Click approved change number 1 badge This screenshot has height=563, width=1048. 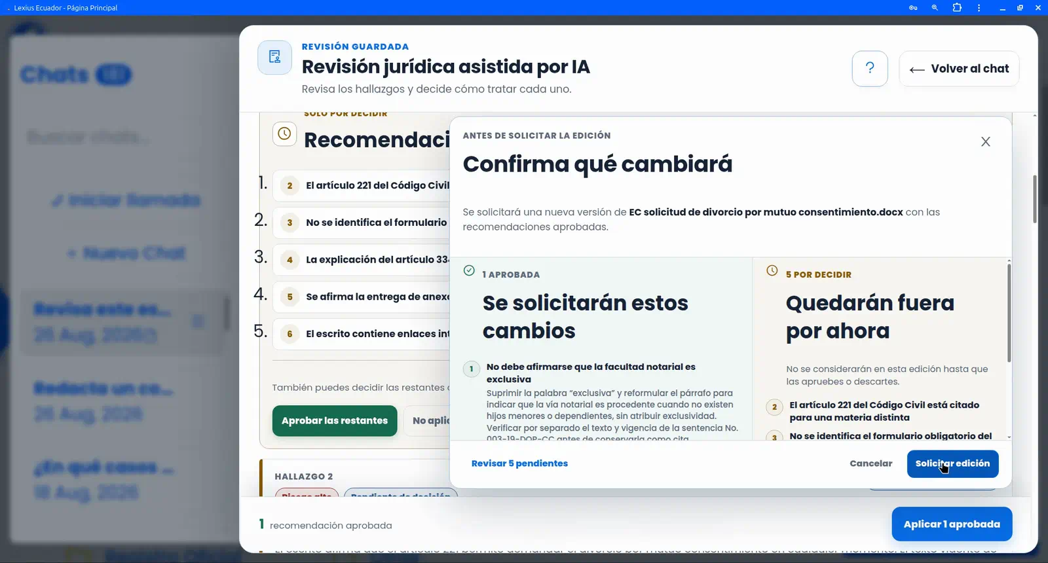(x=471, y=369)
